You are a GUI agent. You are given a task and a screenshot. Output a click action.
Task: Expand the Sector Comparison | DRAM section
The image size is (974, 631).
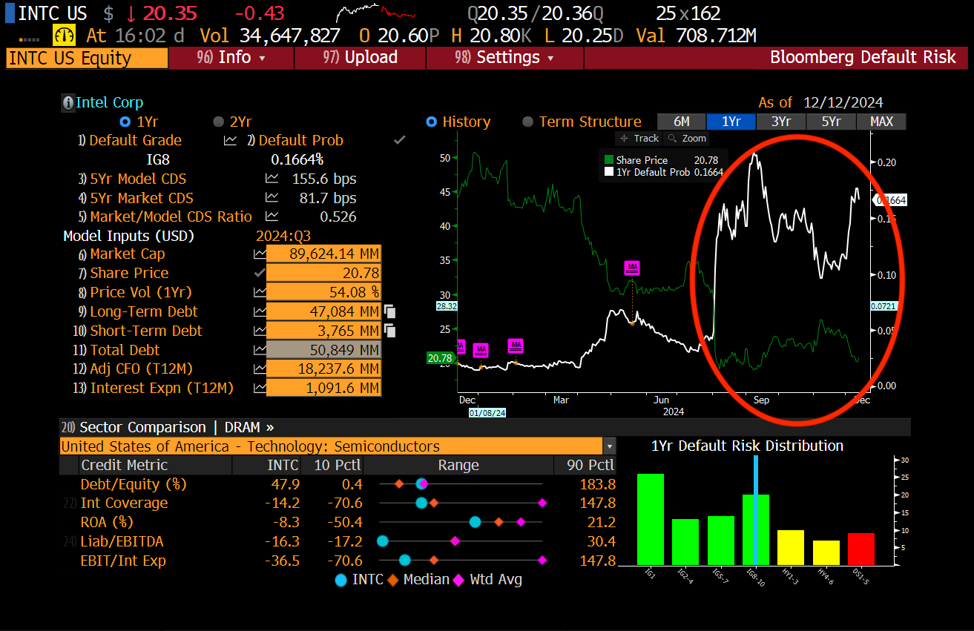167,427
